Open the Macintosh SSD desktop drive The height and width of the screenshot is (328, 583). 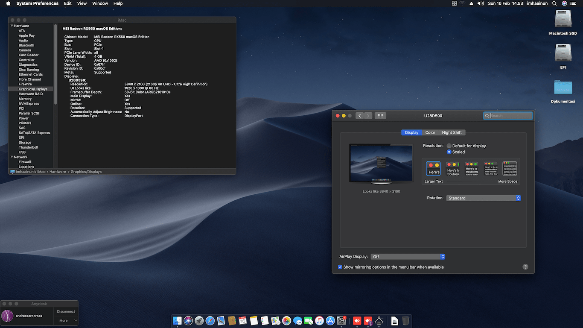pos(563,20)
